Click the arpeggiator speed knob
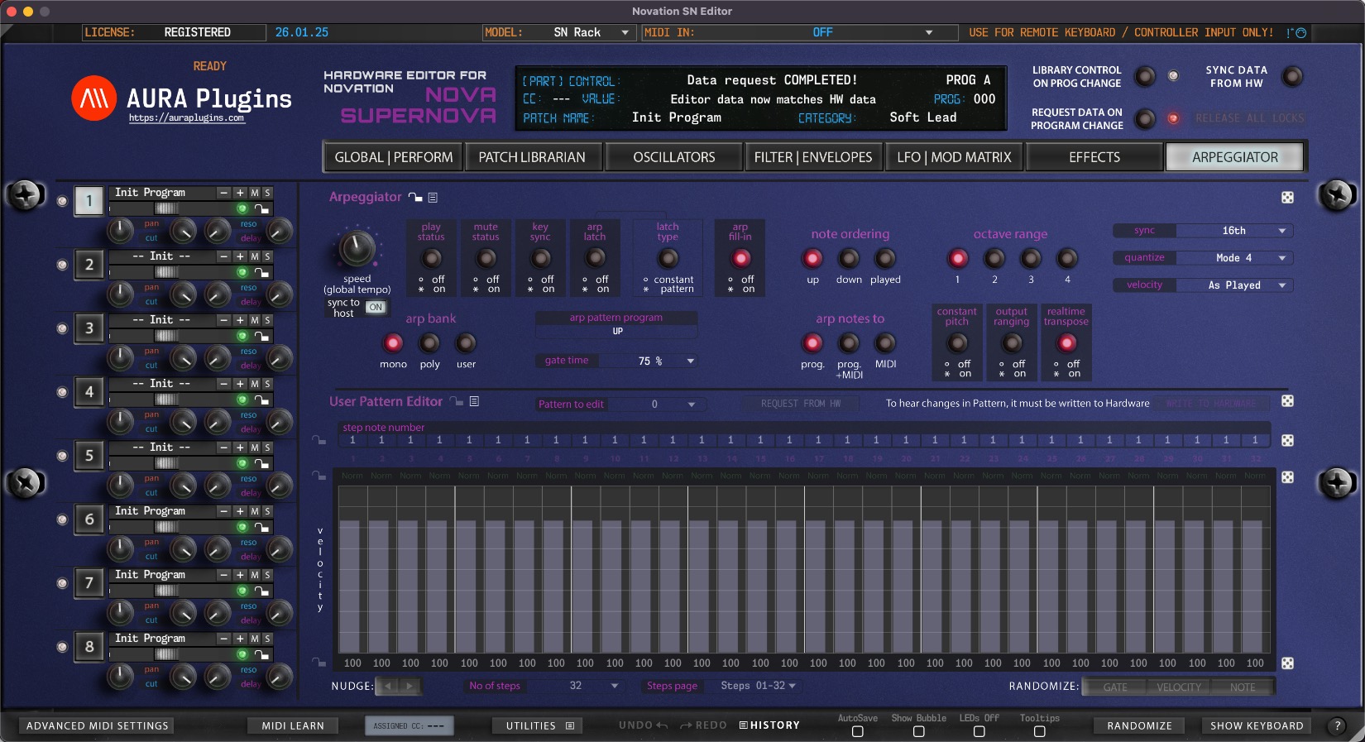The image size is (1365, 742). [357, 247]
